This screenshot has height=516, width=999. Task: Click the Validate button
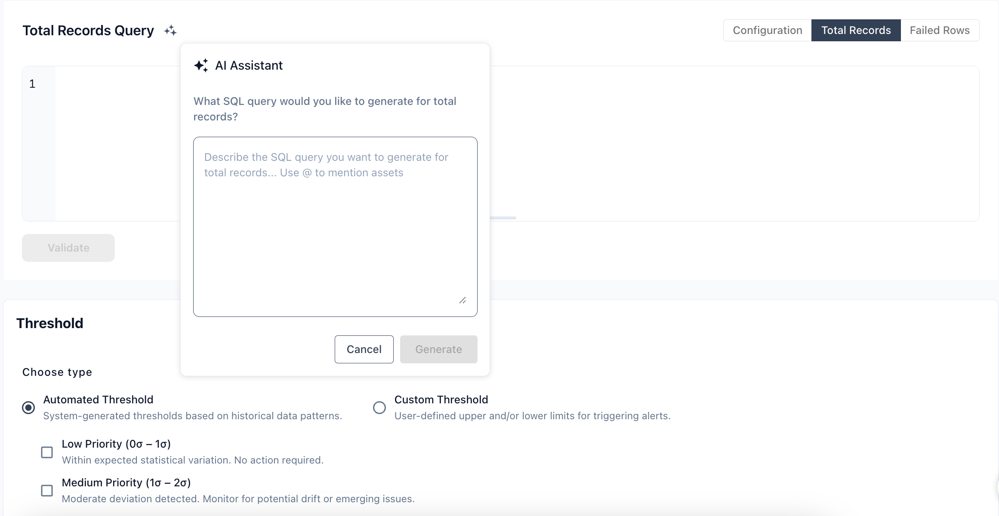click(x=68, y=248)
